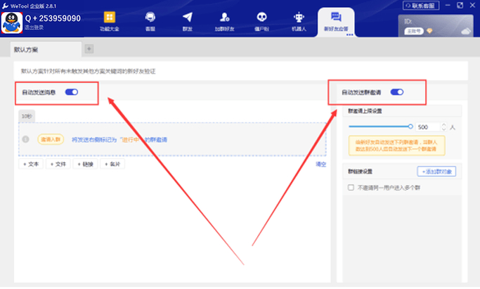The height and width of the screenshot is (289, 480).
Task: Select the 默认方案 tab
Action: pyautogui.click(x=46, y=49)
